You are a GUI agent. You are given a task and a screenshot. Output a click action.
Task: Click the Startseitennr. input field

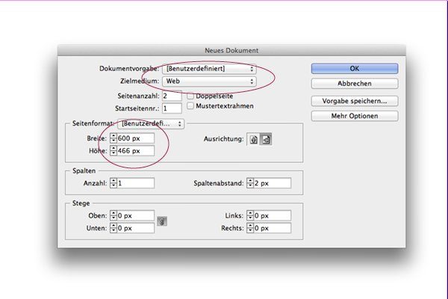point(172,108)
